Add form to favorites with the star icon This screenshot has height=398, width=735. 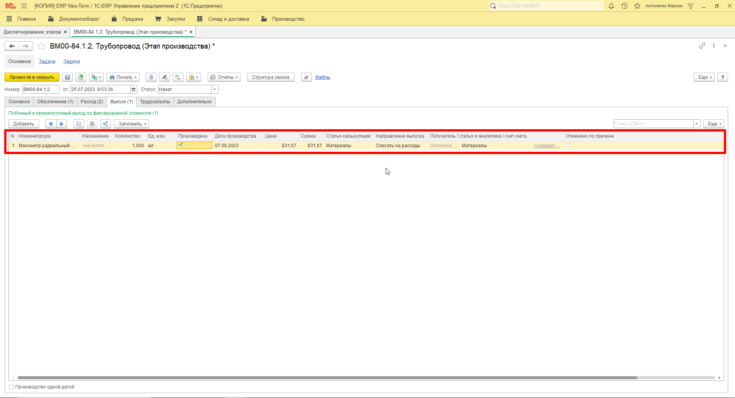pyautogui.click(x=42, y=46)
